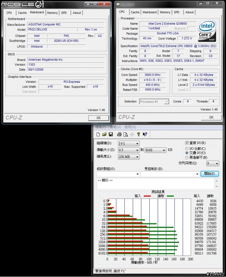Click the Core Voltage 1.272 V value
Image resolution: width=226 pixels, height=277 pixels.
click(x=187, y=38)
